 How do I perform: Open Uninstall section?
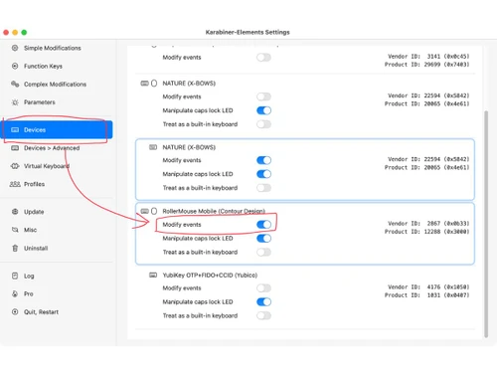pos(36,248)
